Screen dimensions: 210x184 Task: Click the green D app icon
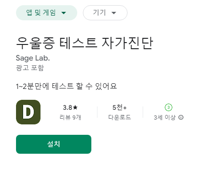(x=28, y=112)
